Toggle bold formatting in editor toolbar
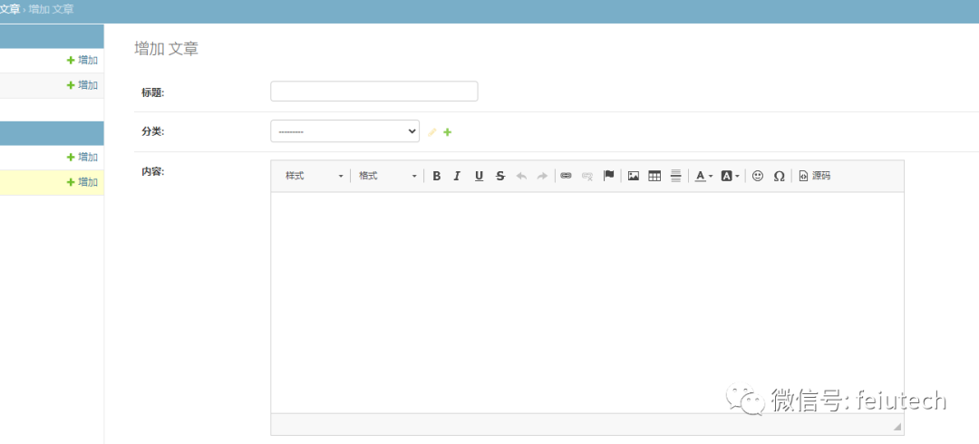Viewport: 979px width, 444px height. pyautogui.click(x=436, y=176)
